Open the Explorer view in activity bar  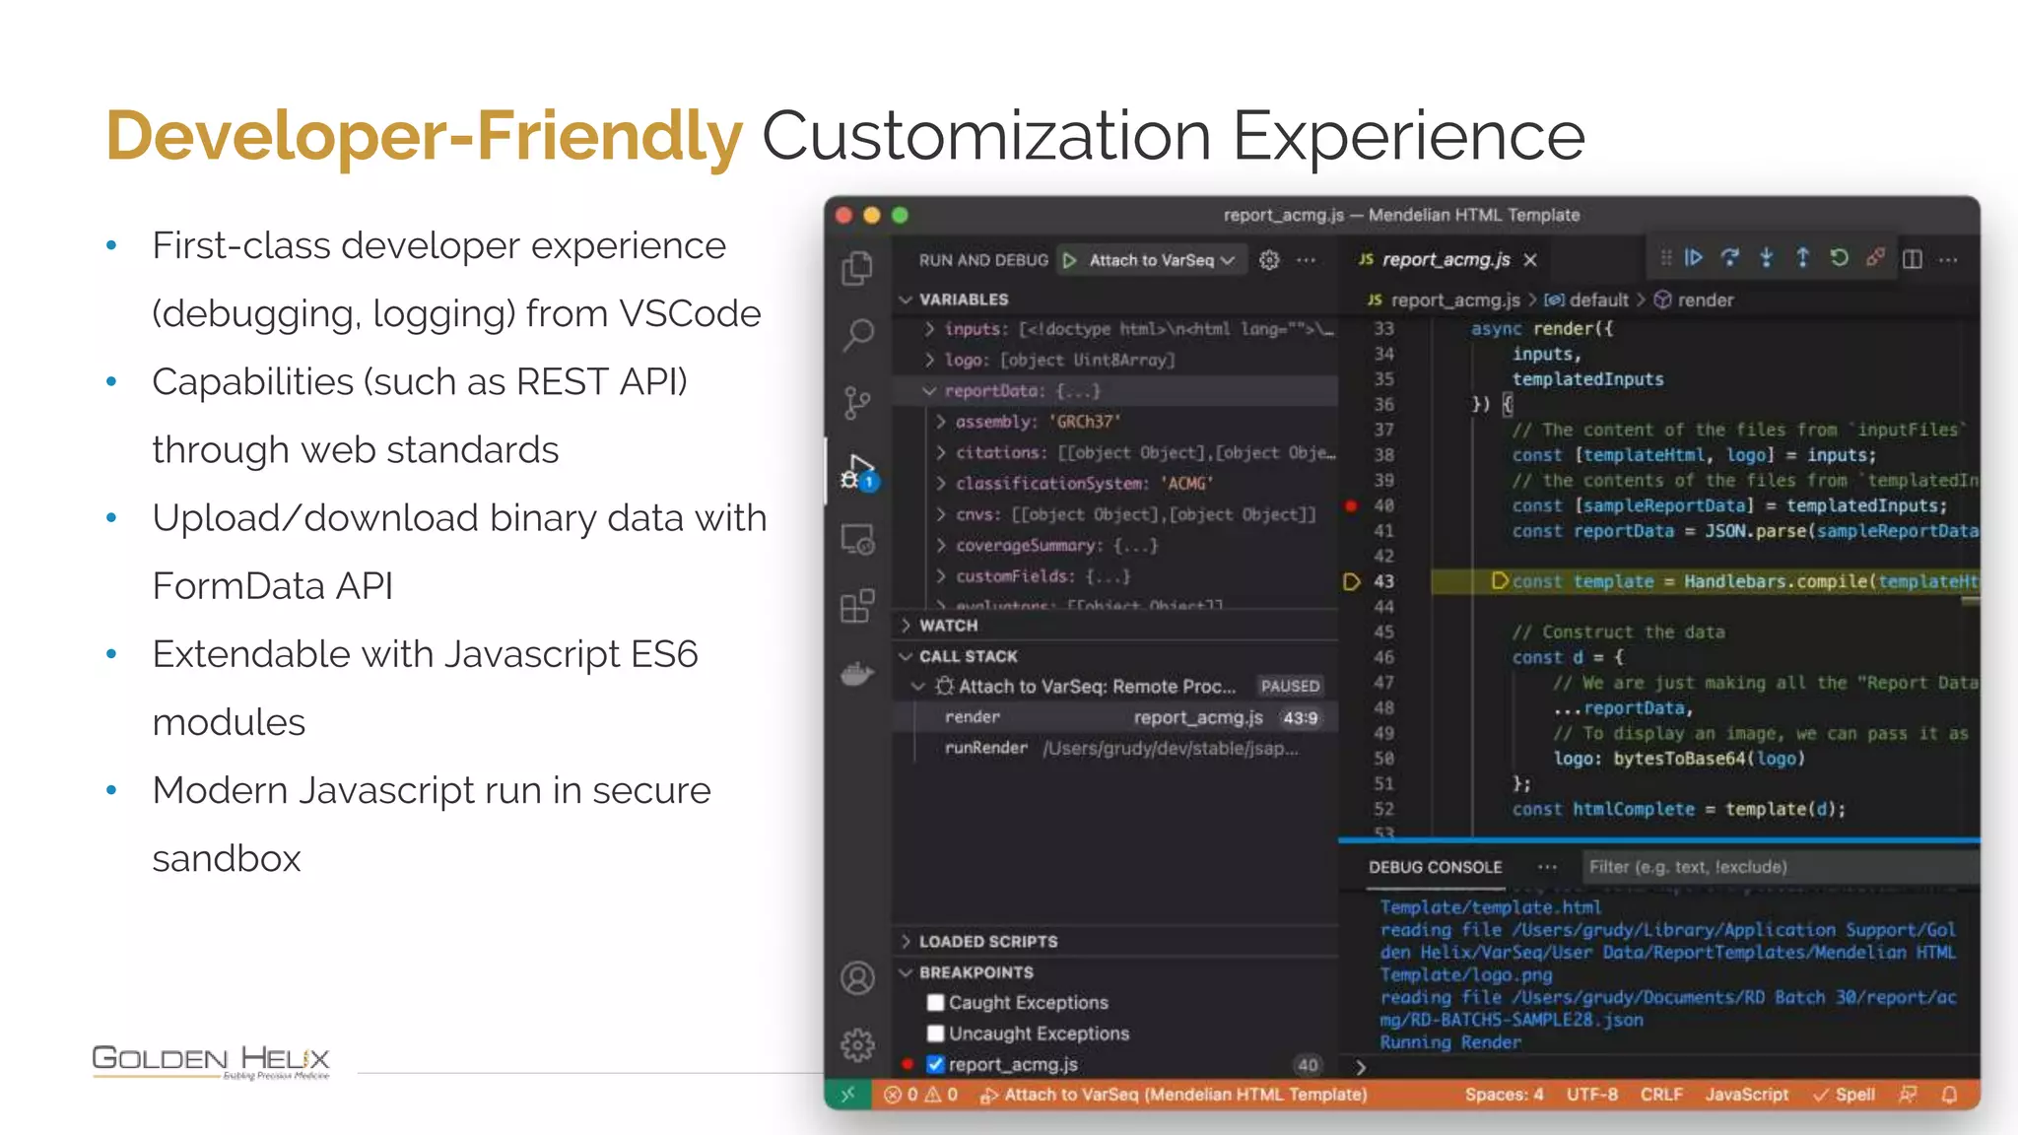[x=857, y=268]
